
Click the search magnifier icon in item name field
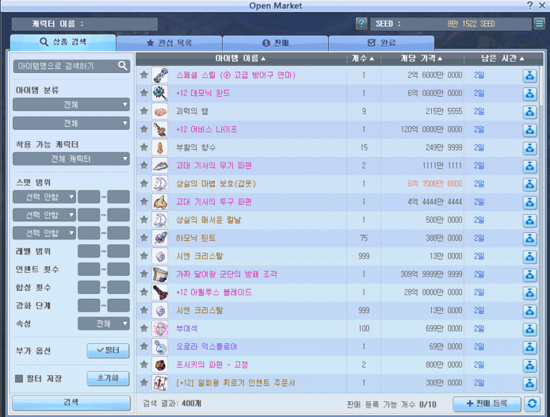[123, 66]
